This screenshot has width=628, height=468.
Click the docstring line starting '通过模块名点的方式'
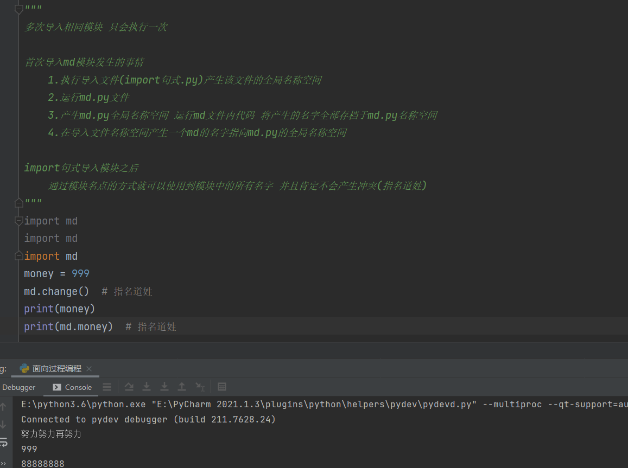coord(237,185)
